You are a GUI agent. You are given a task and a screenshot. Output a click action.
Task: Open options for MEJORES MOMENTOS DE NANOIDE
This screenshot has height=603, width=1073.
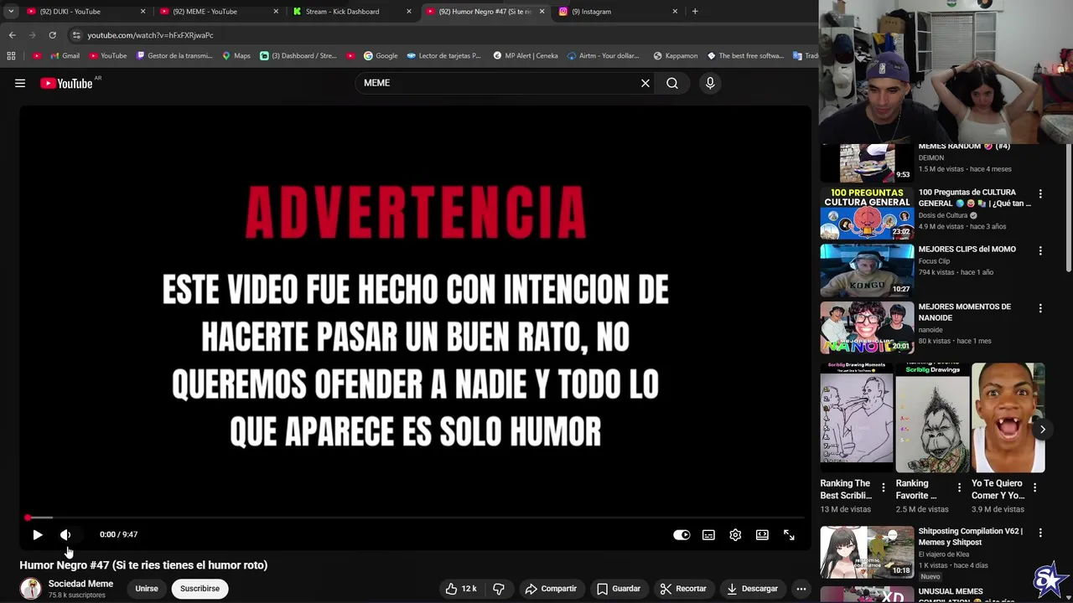(1040, 308)
